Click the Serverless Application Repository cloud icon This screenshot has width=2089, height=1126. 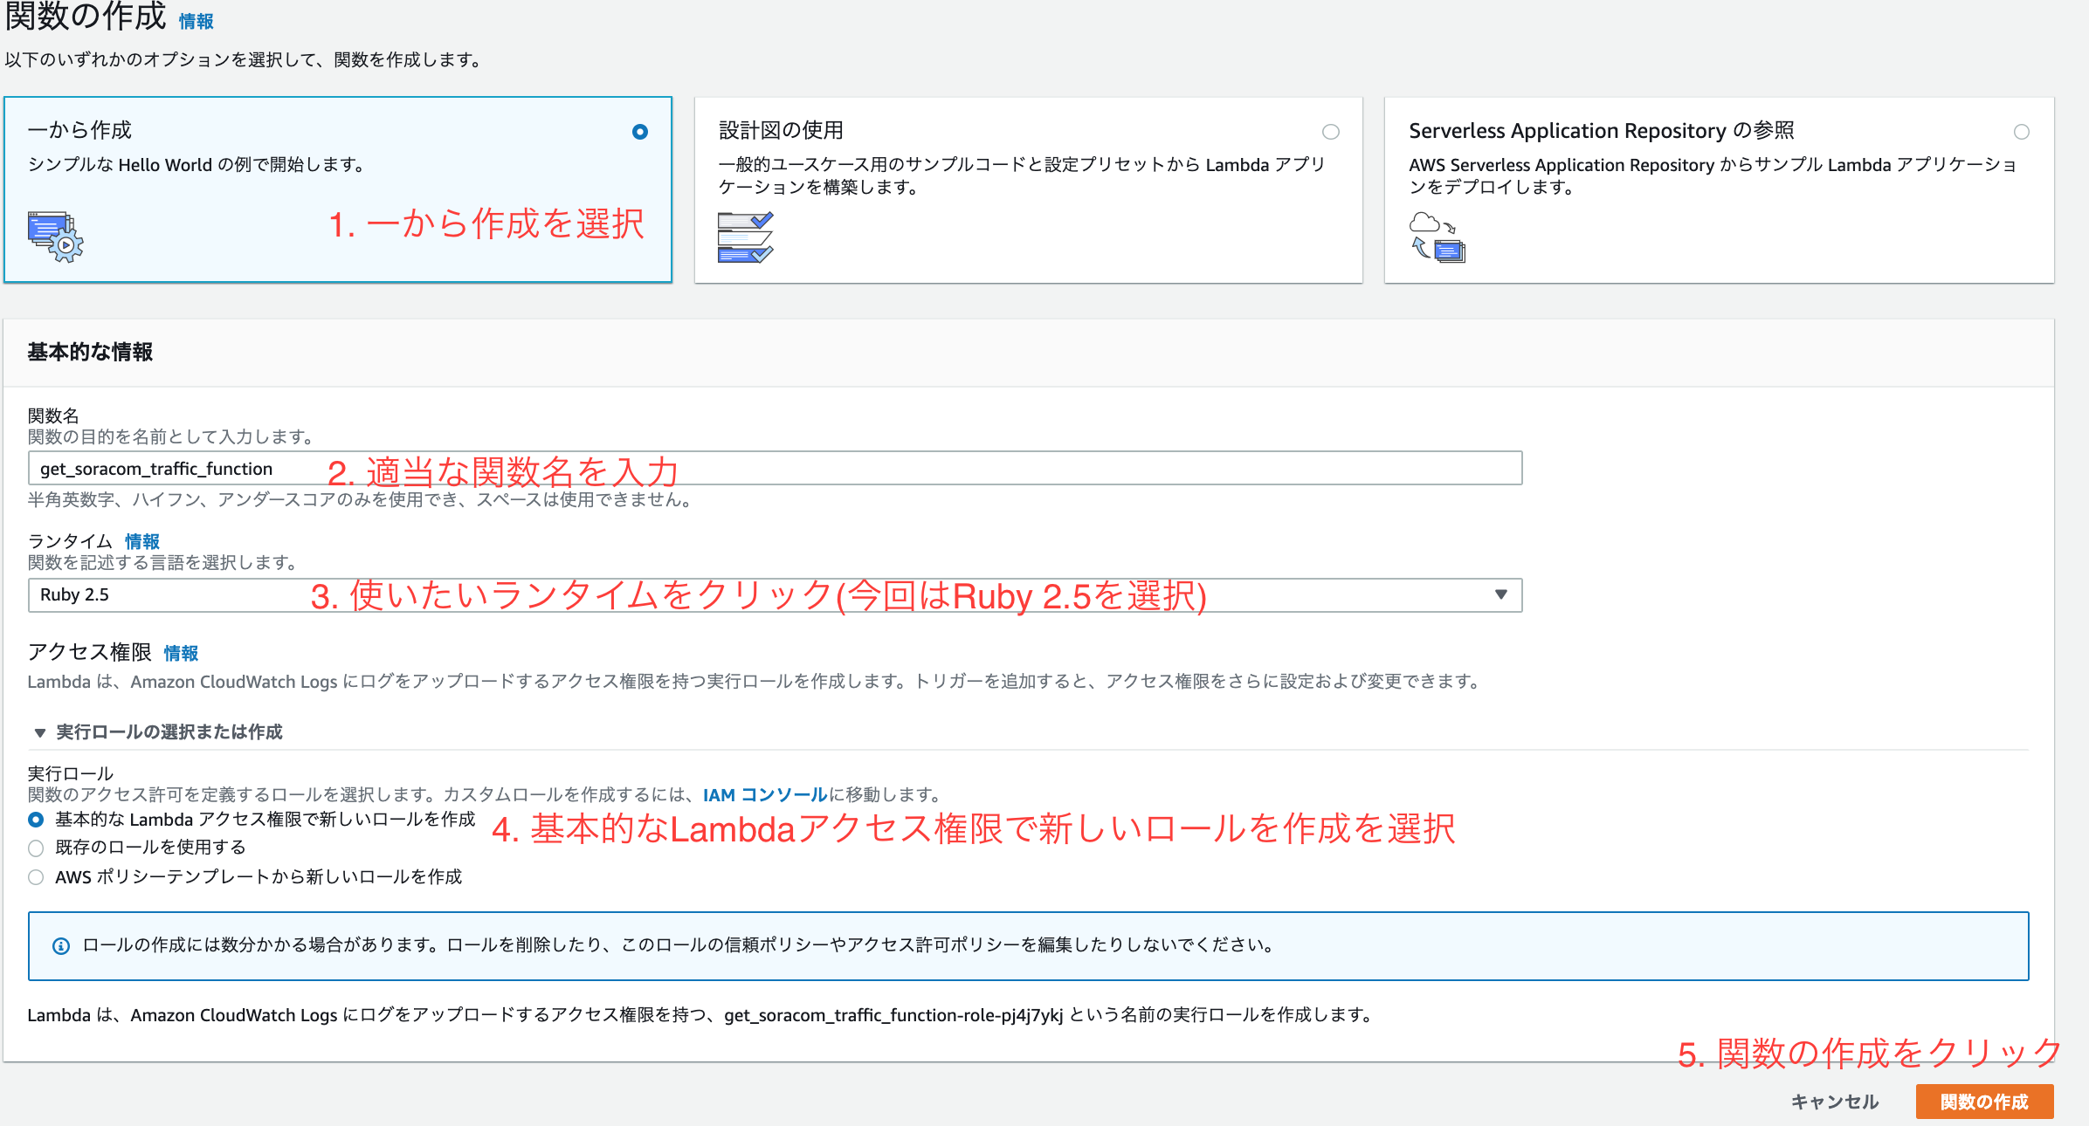(x=1437, y=237)
